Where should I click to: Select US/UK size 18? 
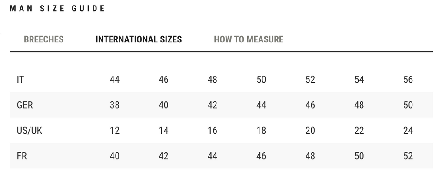261,131
